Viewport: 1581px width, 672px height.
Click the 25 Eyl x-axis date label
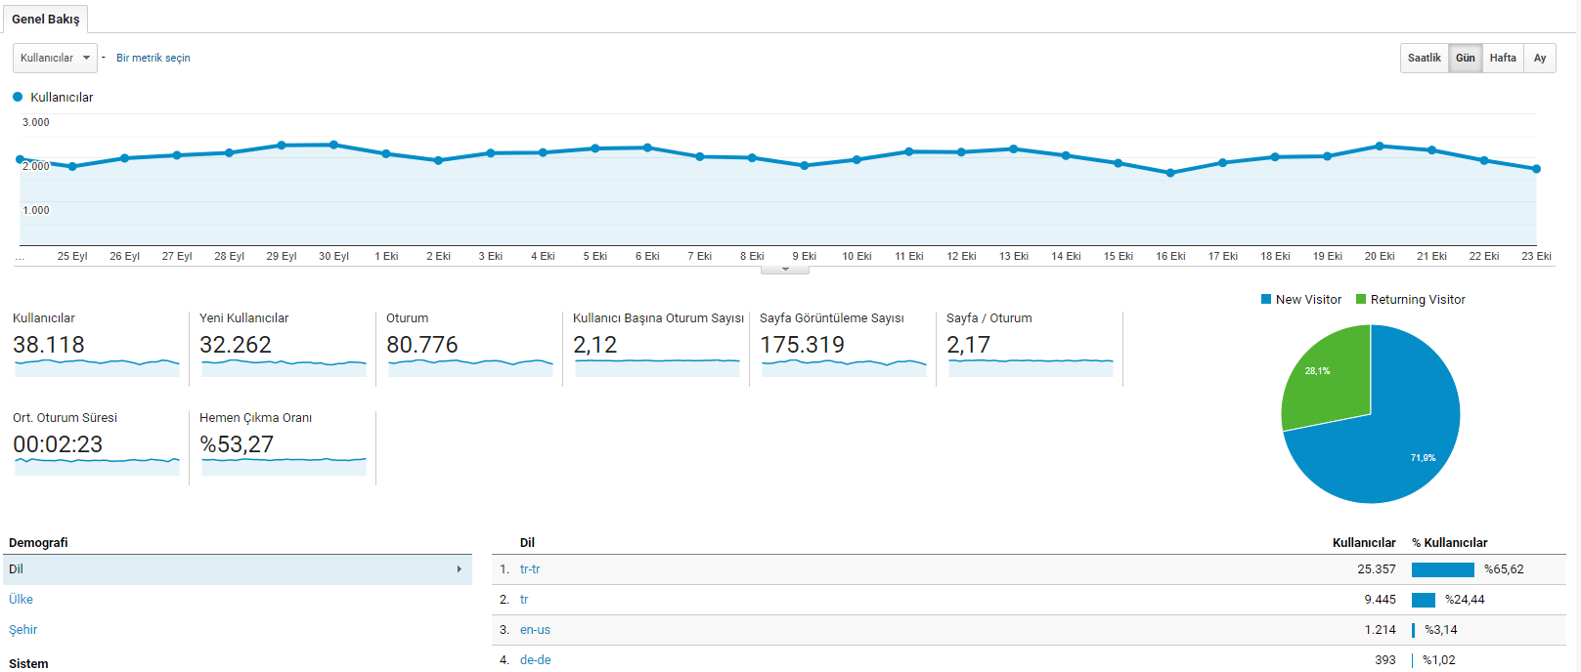[72, 256]
